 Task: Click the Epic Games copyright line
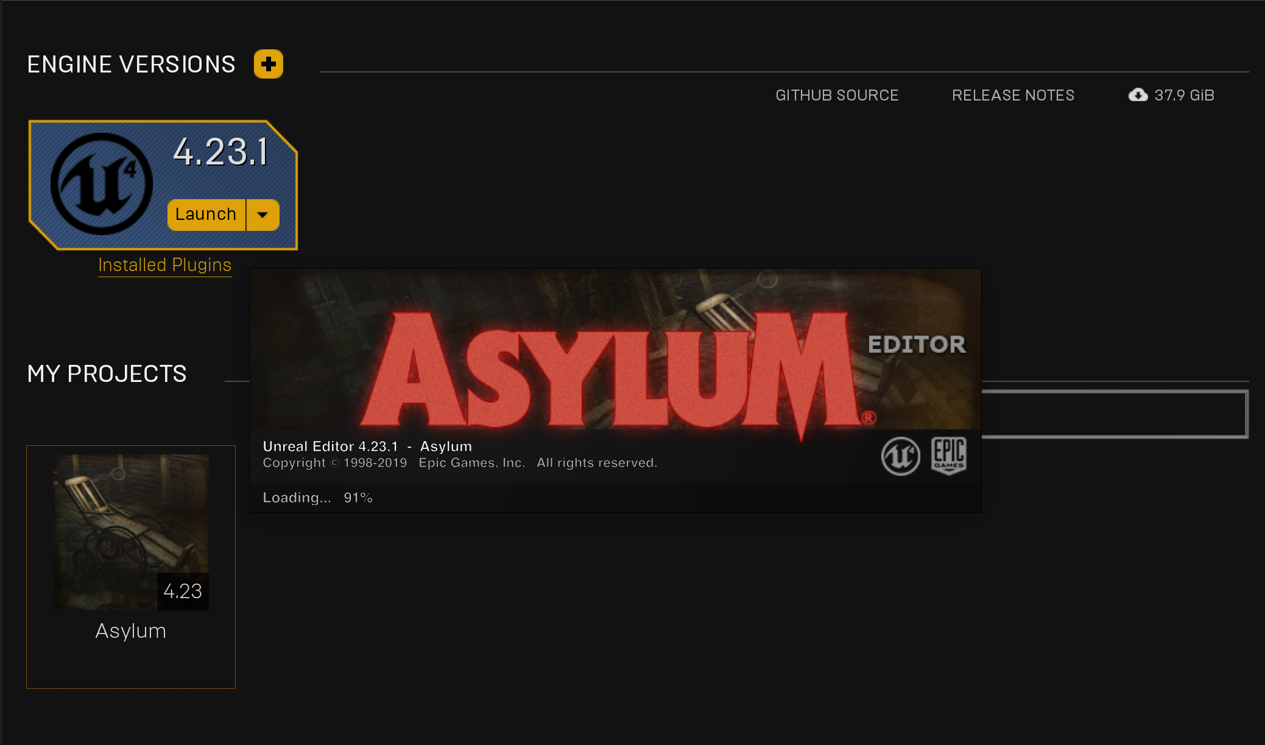tap(460, 463)
